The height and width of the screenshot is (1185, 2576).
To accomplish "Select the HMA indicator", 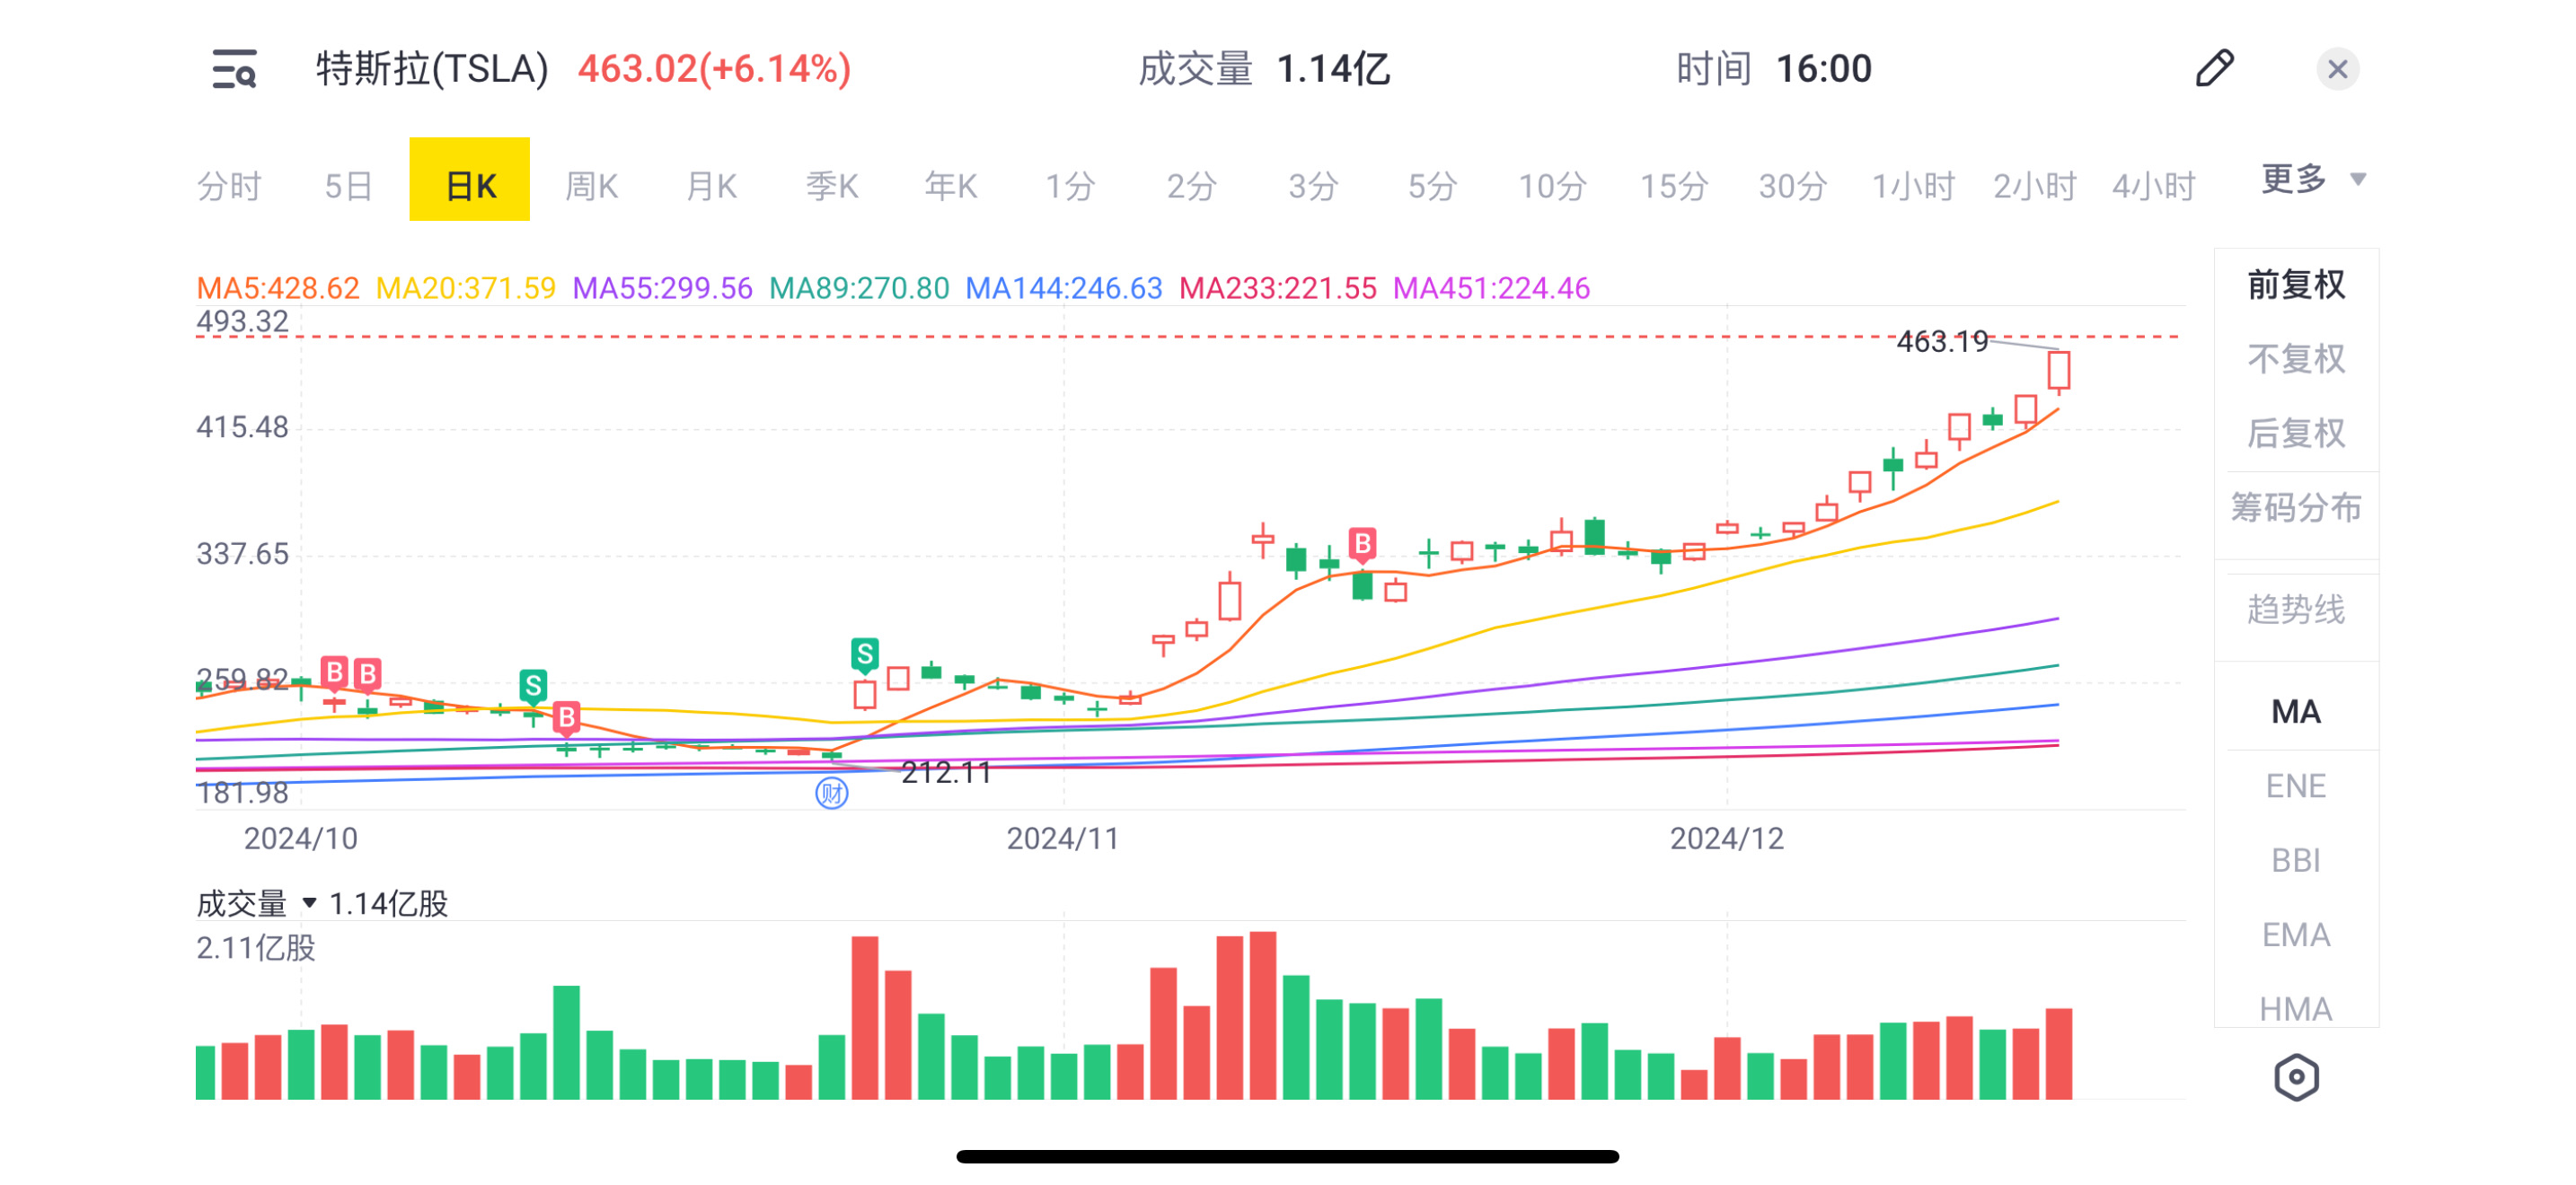I will [x=2296, y=1009].
